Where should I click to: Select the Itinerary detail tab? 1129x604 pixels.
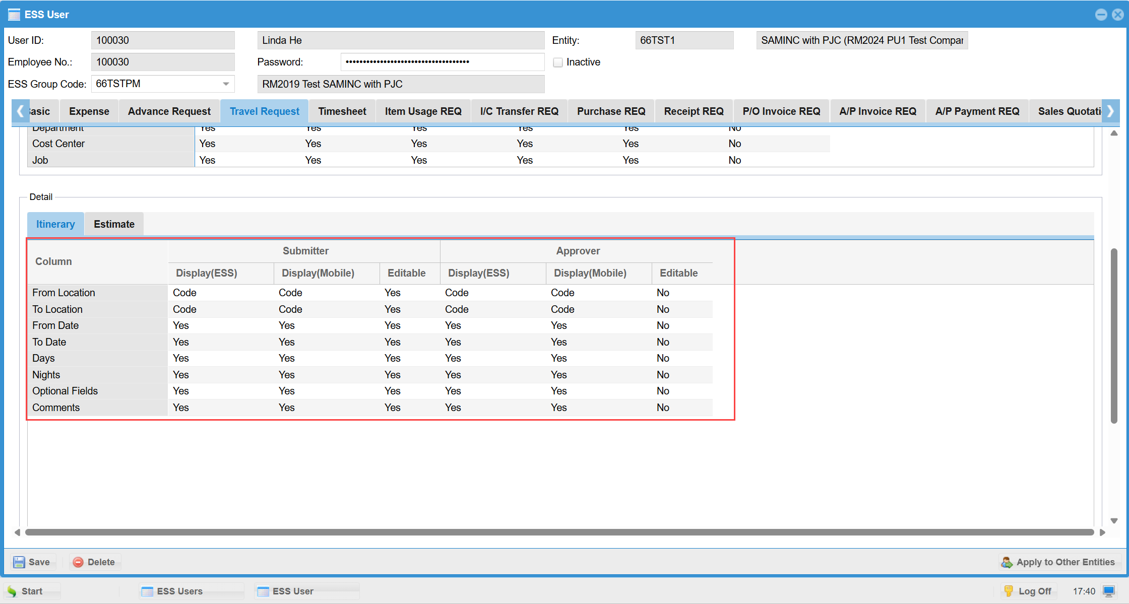(55, 224)
